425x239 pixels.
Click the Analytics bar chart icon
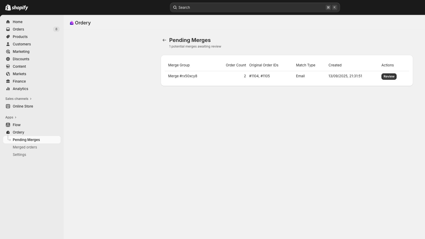tap(8, 89)
